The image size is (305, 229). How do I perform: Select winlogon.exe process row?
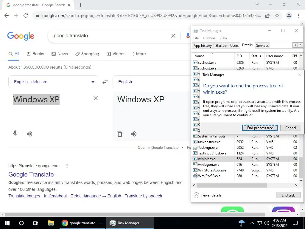(x=245, y=165)
